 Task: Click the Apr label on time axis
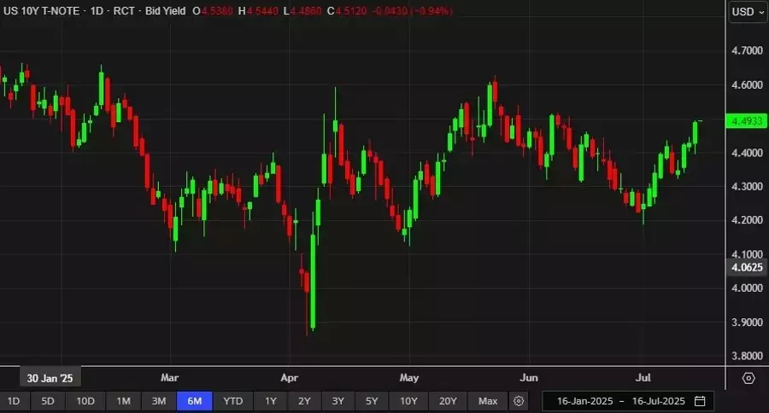290,378
